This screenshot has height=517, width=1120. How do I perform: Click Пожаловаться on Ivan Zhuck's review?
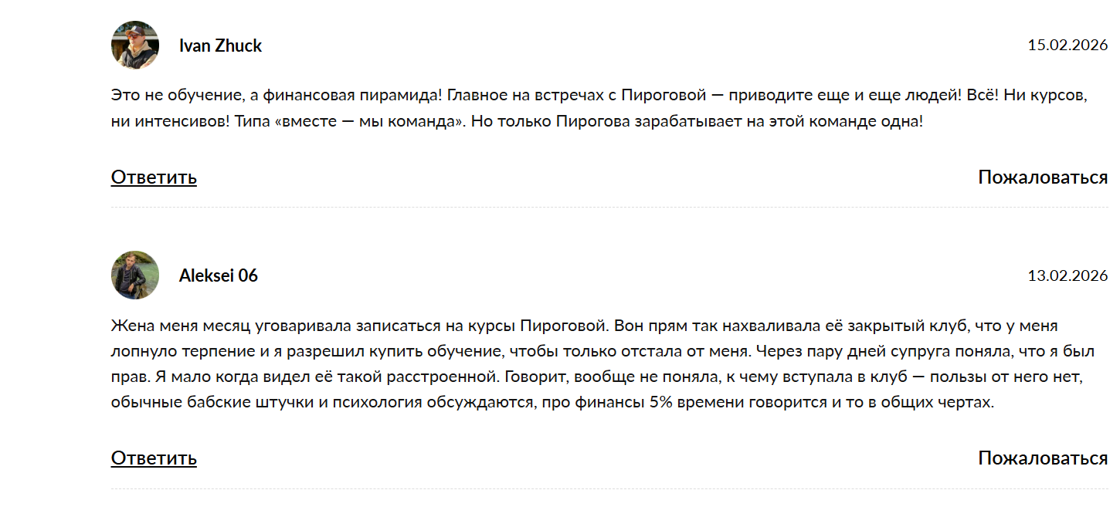[x=1043, y=177]
